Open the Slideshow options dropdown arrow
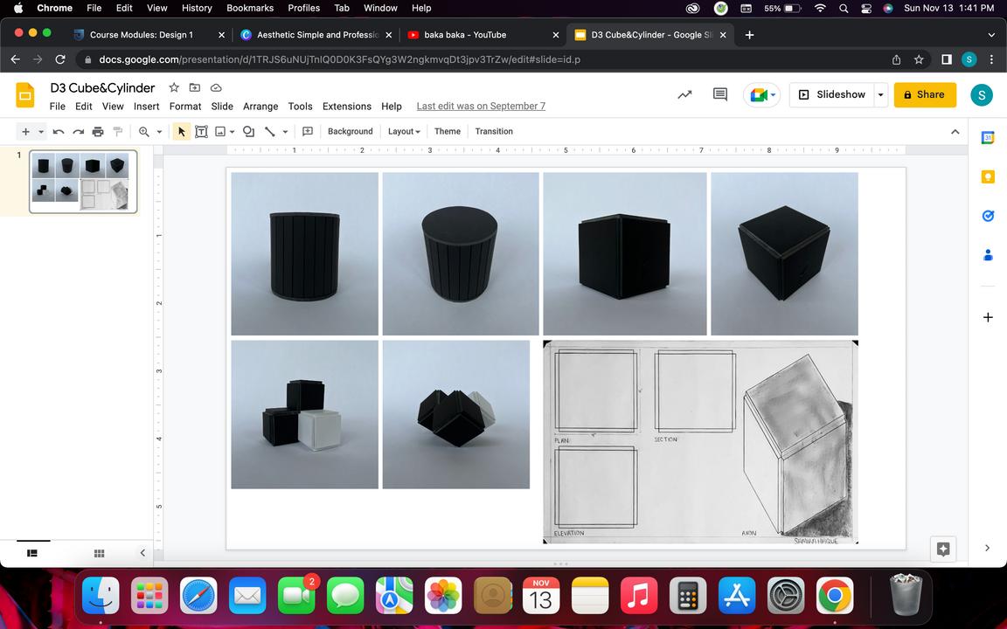This screenshot has height=629, width=1007. 880,94
